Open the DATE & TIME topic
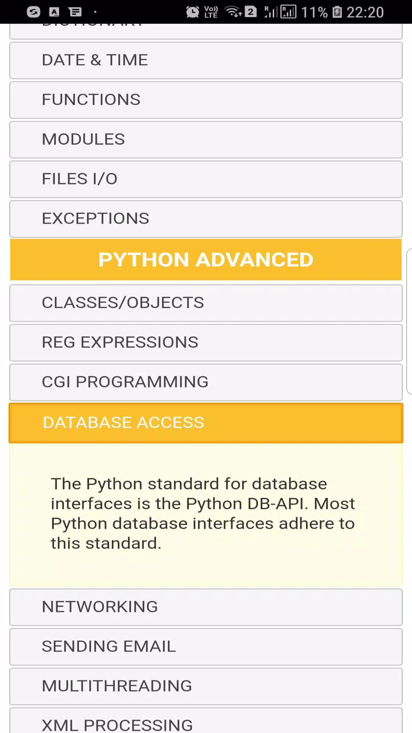412x733 pixels. pos(206,60)
